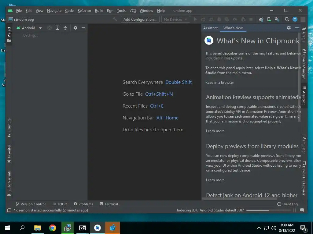
Task: Click Sync Project with Gradle Files icon
Action: point(261,19)
